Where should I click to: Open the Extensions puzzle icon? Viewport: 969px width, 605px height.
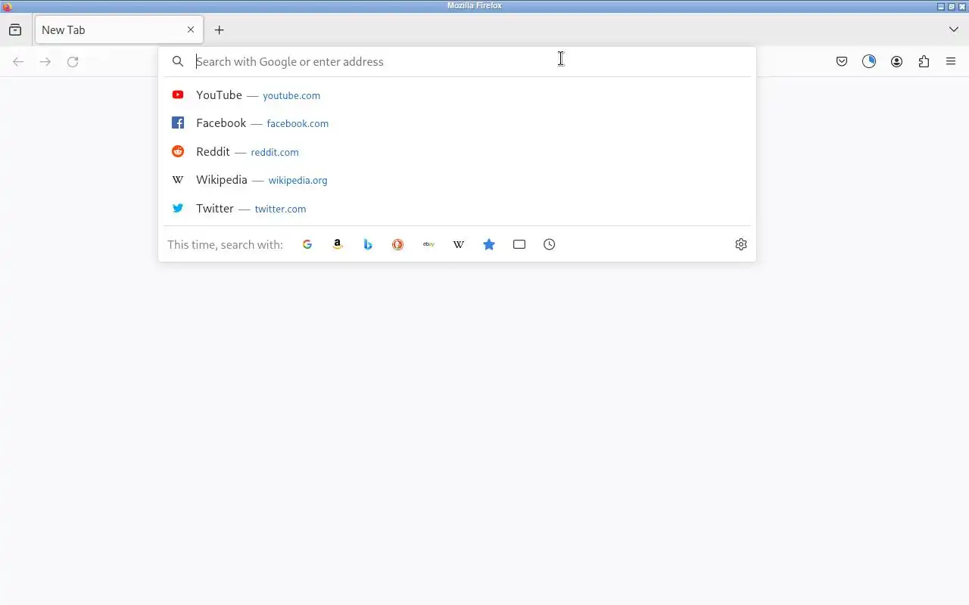click(924, 62)
